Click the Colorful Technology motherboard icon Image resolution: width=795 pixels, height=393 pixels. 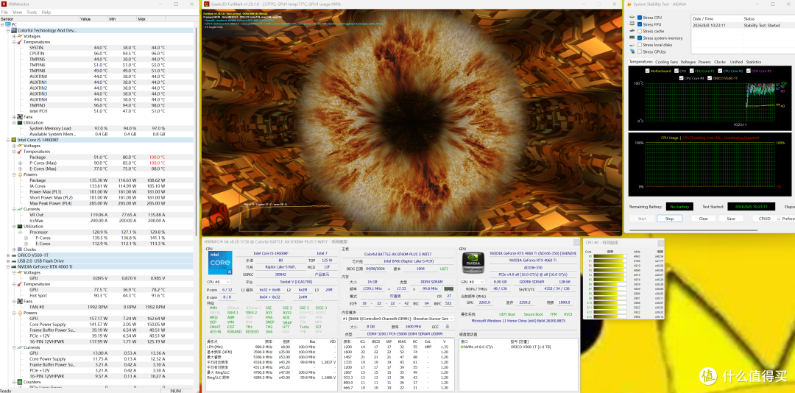[14, 30]
